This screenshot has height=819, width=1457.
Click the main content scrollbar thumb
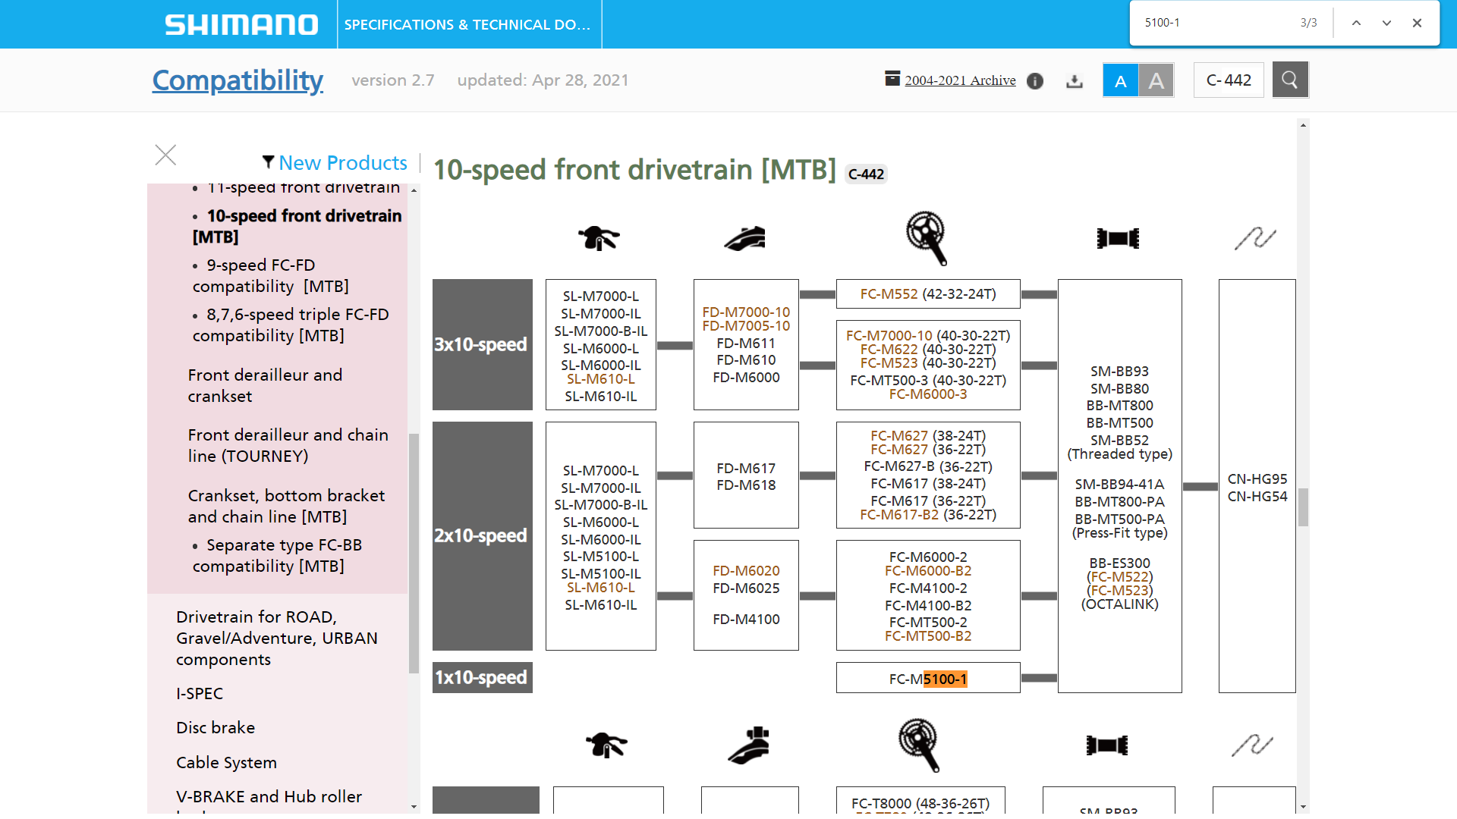coord(1303,507)
